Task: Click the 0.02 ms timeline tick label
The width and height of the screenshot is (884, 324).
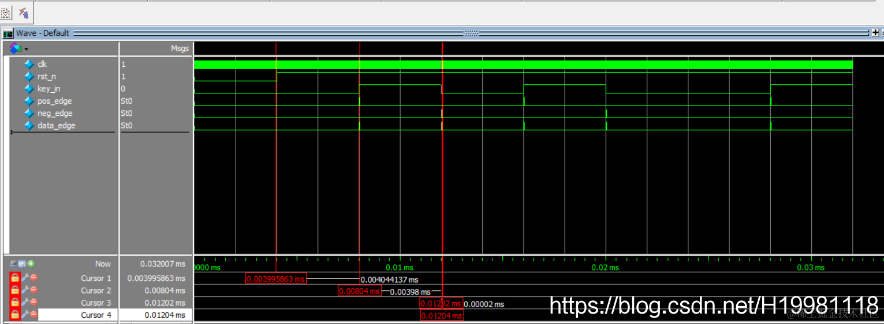Action: pos(605,268)
